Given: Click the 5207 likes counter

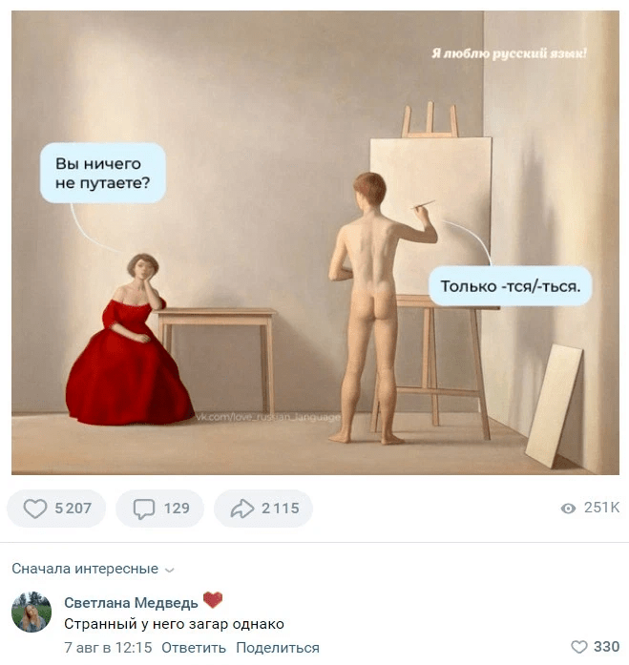Looking at the screenshot, I should (73, 509).
